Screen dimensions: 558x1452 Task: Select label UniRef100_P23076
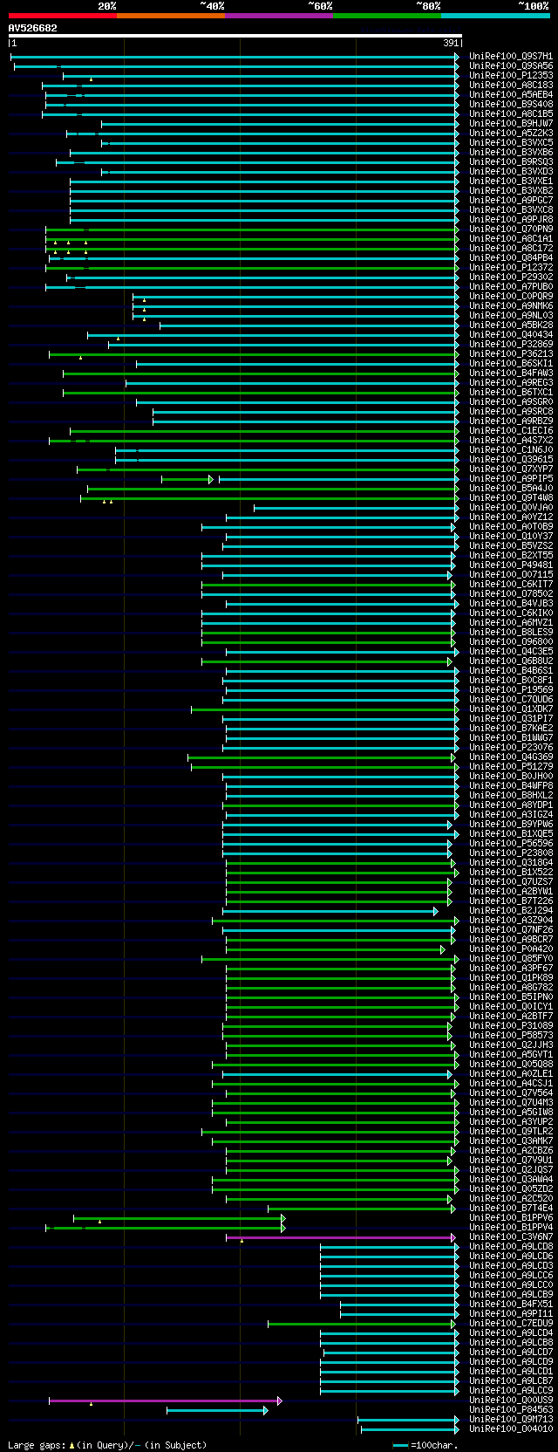(x=511, y=747)
